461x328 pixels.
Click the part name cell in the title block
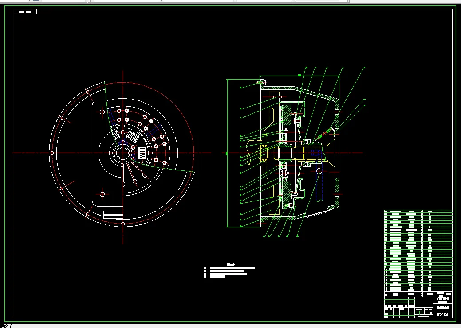pyautogui.click(x=443, y=308)
